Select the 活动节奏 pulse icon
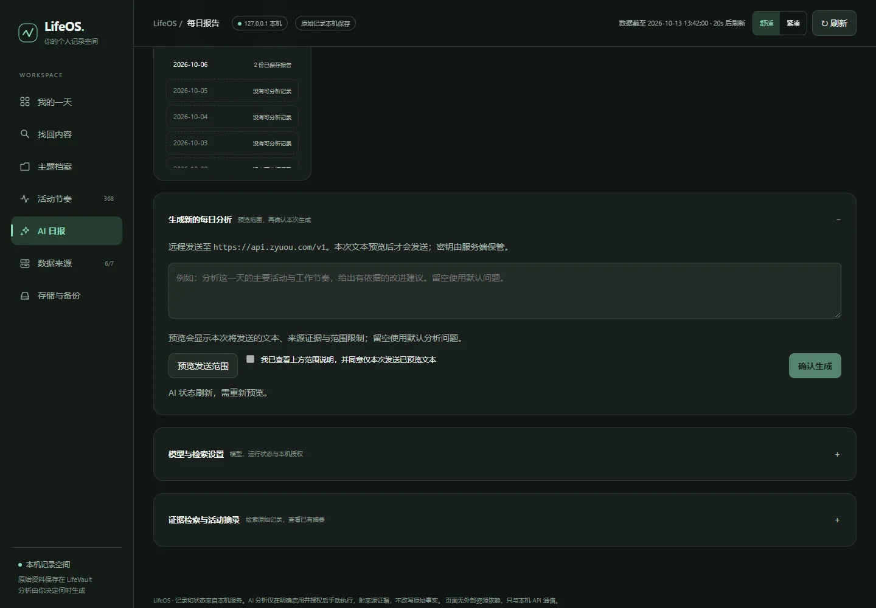Viewport: 876px width, 608px height. point(25,198)
